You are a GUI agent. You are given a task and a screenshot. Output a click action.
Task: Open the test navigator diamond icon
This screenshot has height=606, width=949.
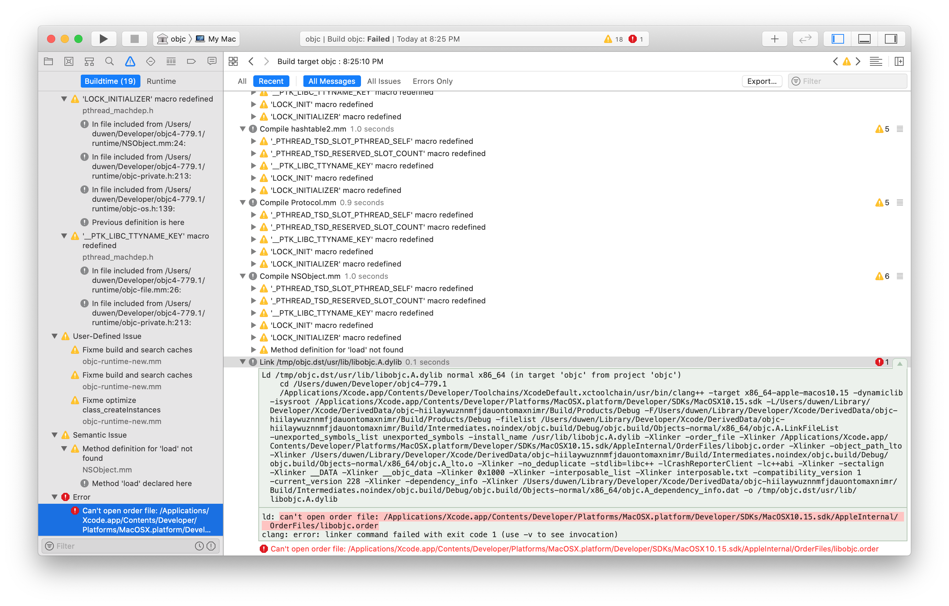(x=151, y=61)
